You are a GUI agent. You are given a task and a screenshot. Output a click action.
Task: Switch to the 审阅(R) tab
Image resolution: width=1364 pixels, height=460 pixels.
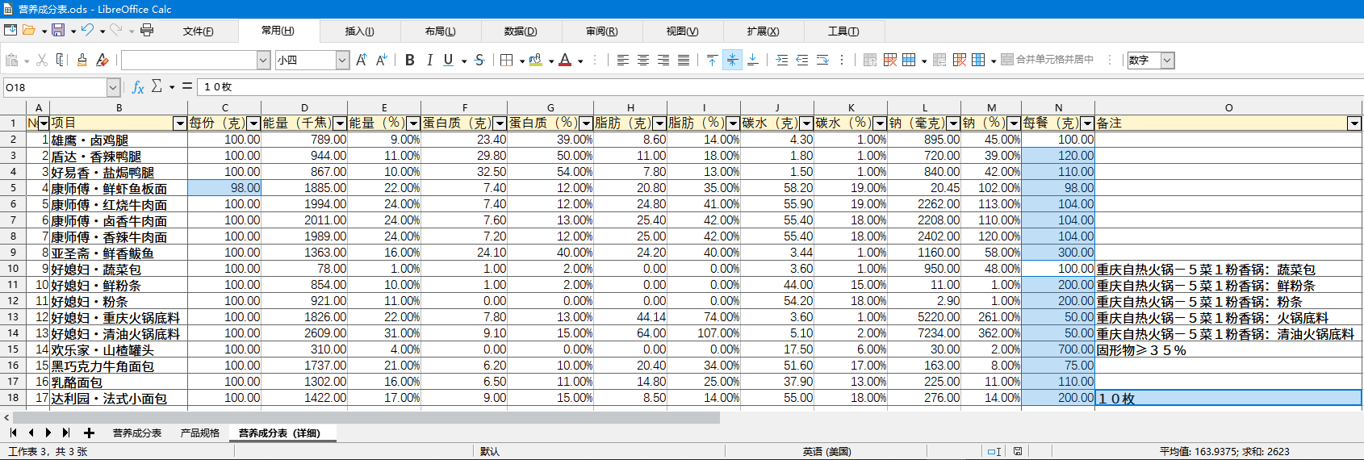[x=601, y=31]
